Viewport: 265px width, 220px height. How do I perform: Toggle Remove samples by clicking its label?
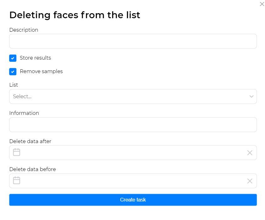(41, 71)
